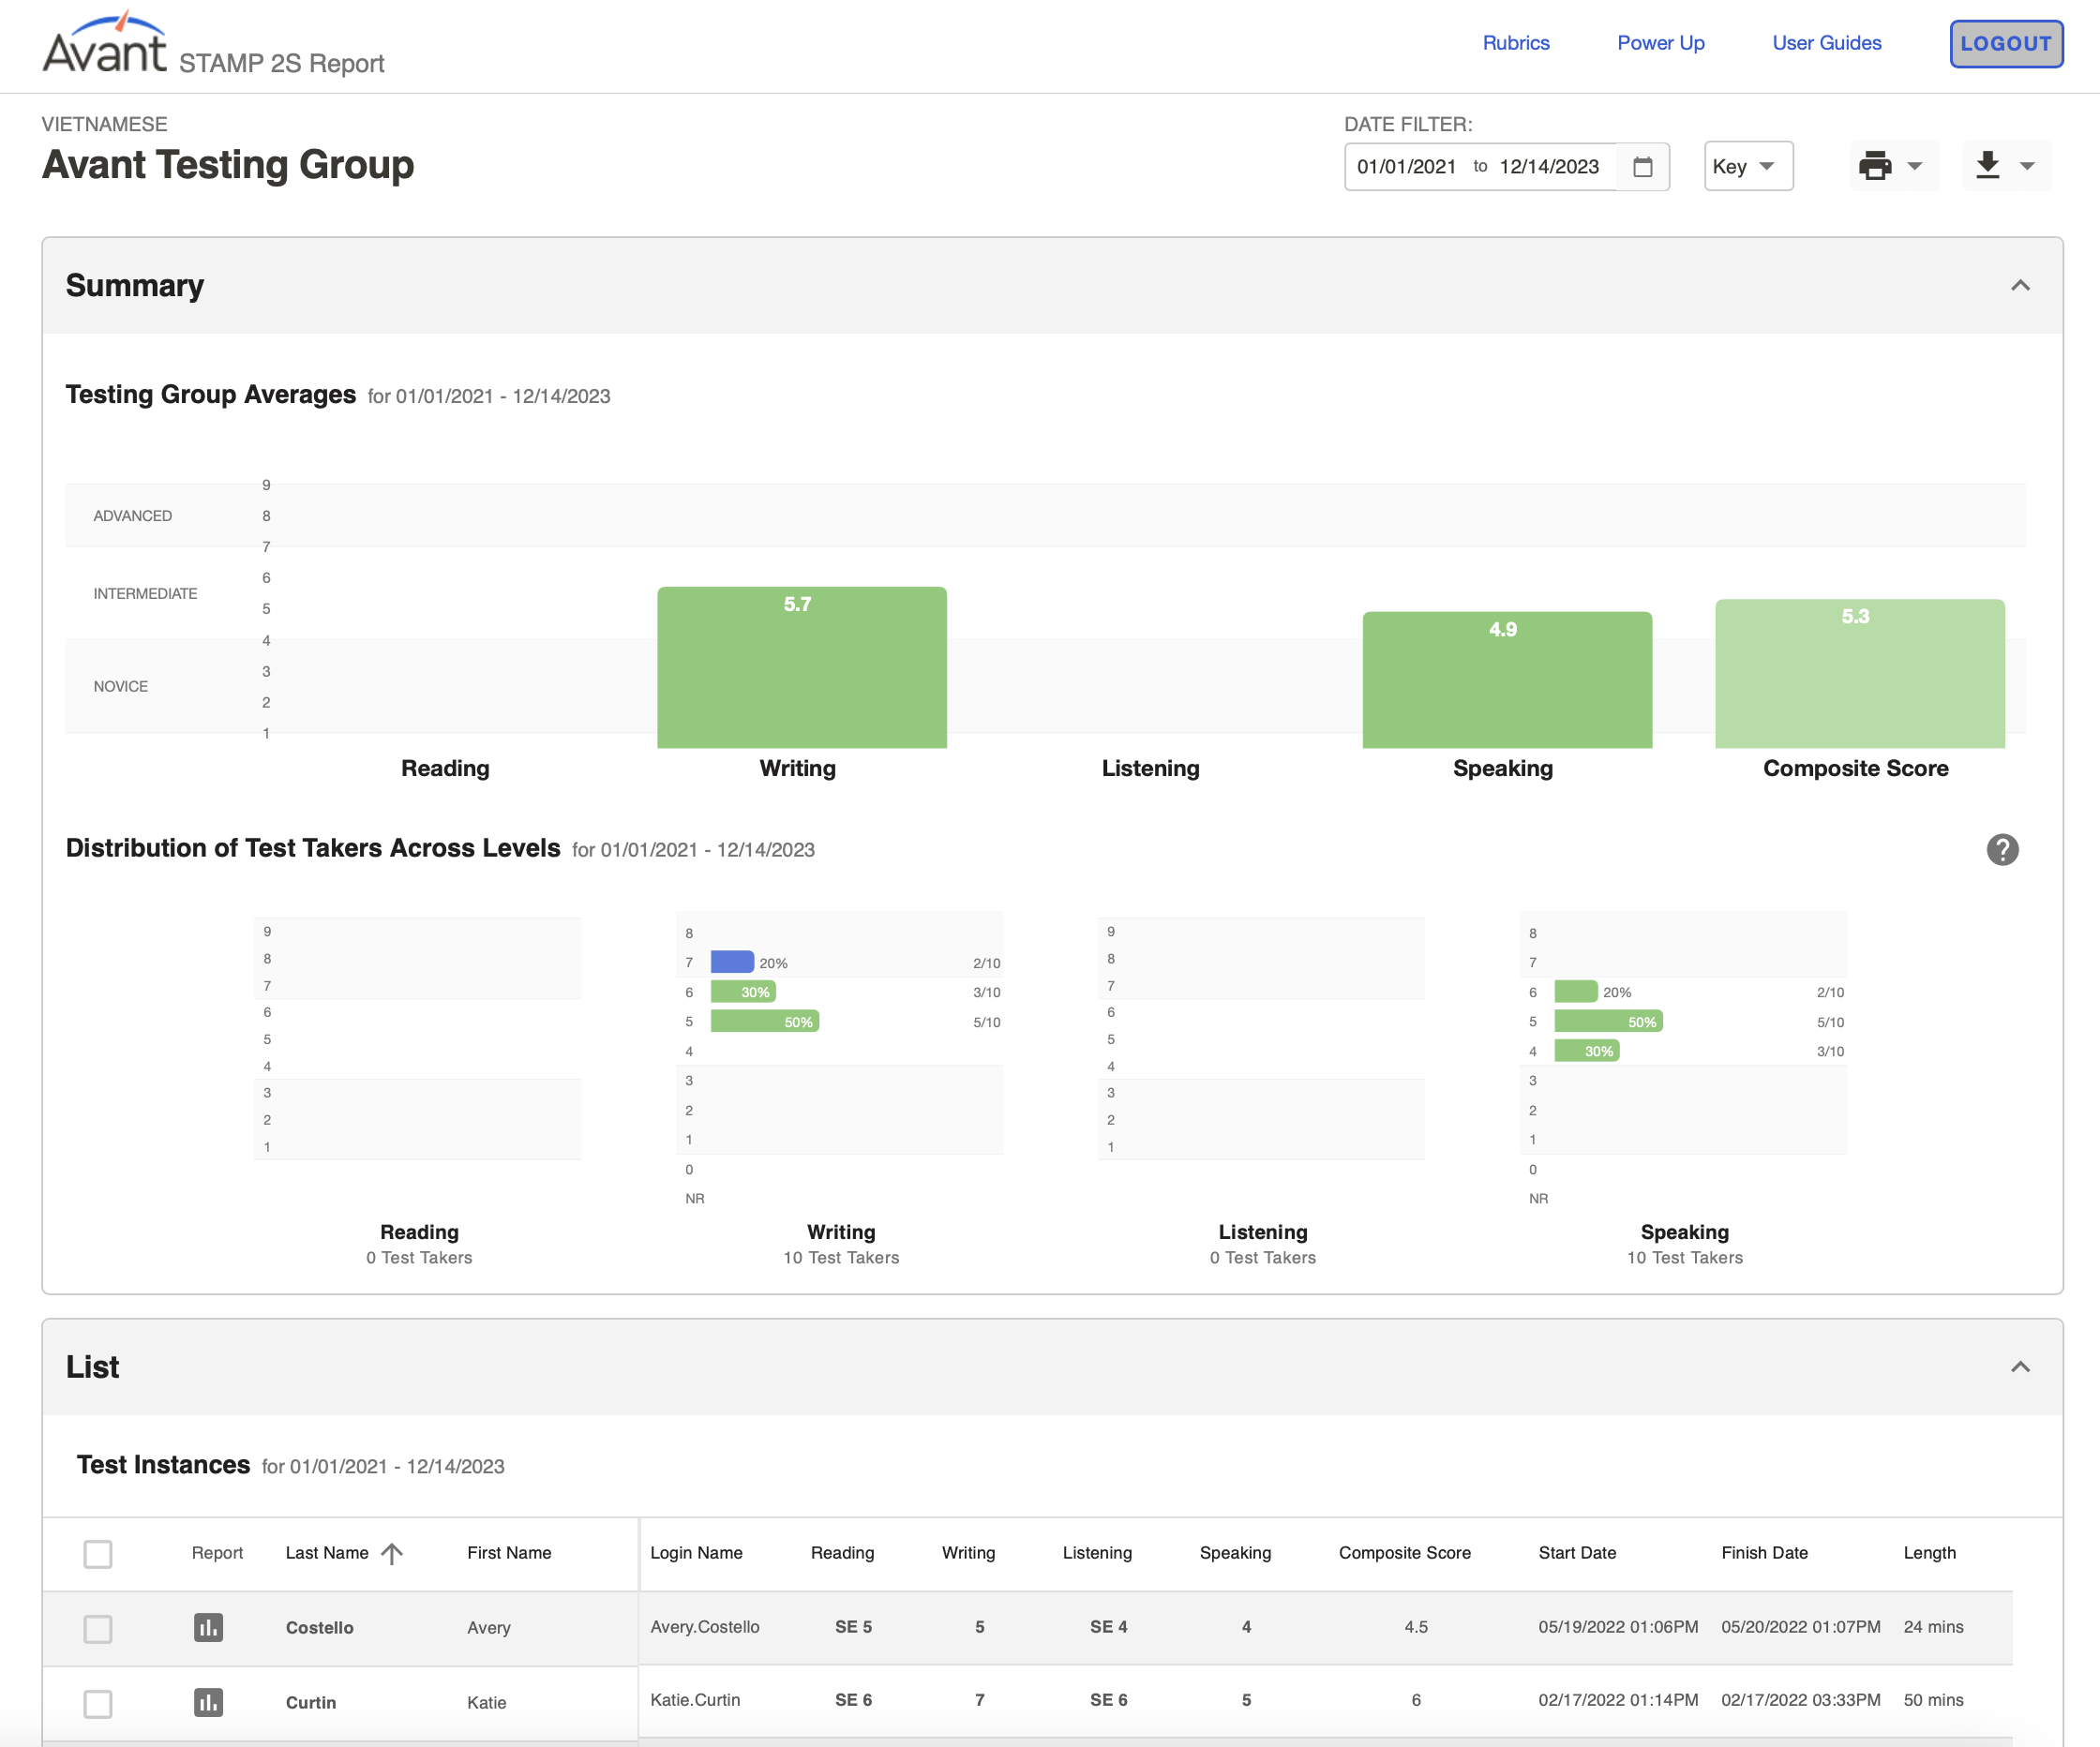The height and width of the screenshot is (1747, 2100).
Task: Open the Power Up link
Action: (x=1660, y=43)
